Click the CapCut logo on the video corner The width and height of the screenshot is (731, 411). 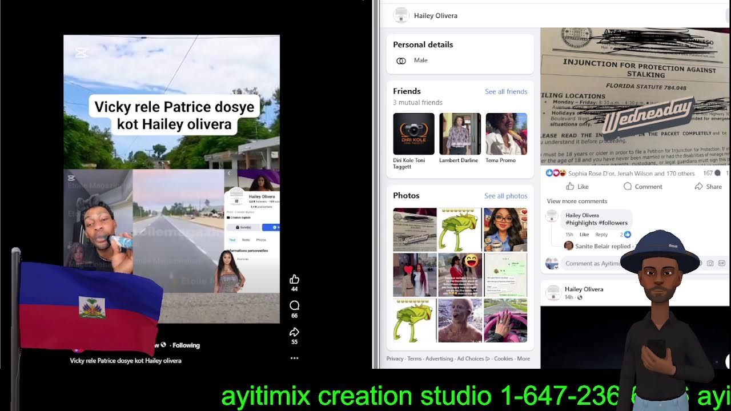pos(81,53)
